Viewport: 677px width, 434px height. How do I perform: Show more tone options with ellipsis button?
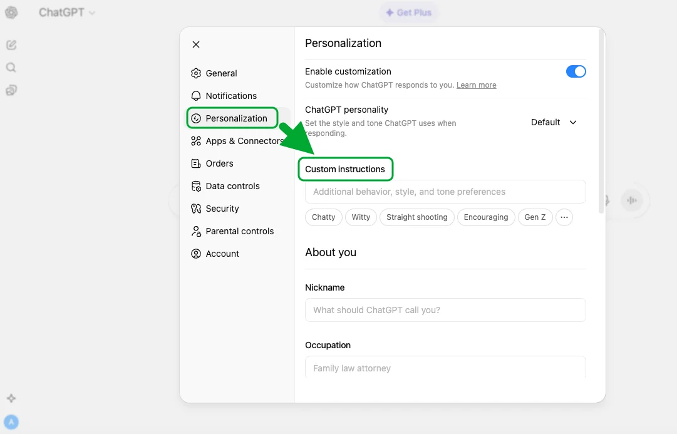click(564, 217)
